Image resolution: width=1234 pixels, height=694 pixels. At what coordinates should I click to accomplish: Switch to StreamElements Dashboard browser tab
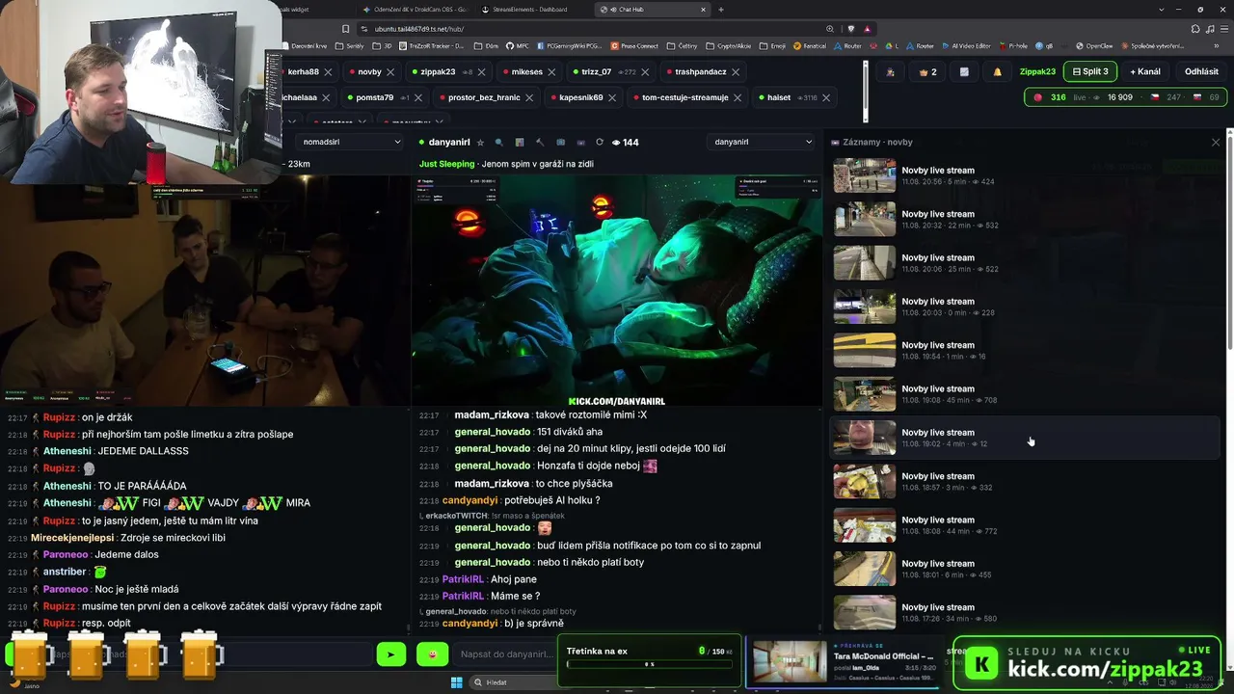tap(529, 10)
